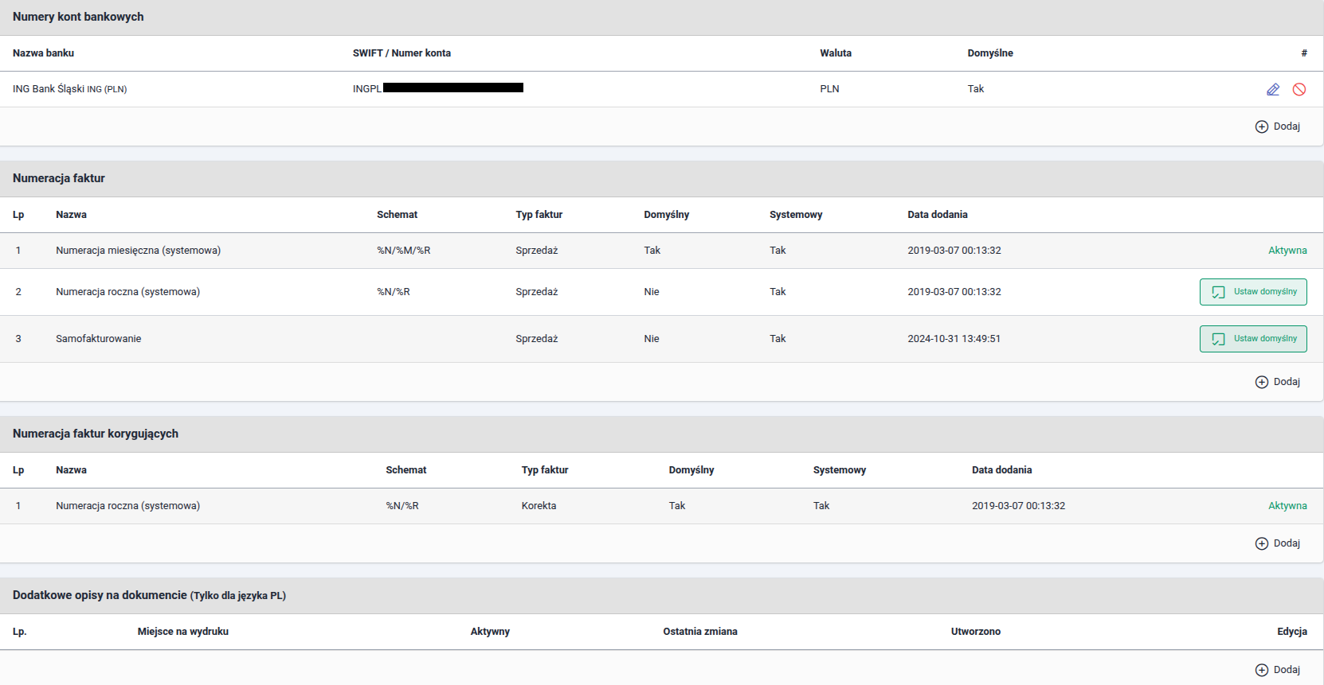Click the red delete icon for ING account
Viewport: 1324px width, 685px height.
click(1299, 89)
